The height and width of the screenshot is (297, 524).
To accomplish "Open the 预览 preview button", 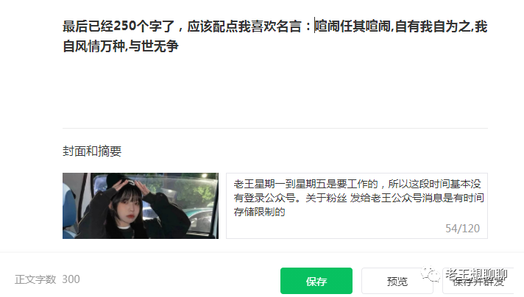I will (397, 281).
